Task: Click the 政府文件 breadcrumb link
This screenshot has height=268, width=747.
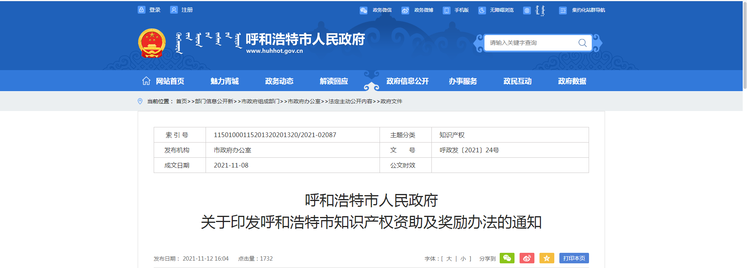Action: click(x=392, y=101)
